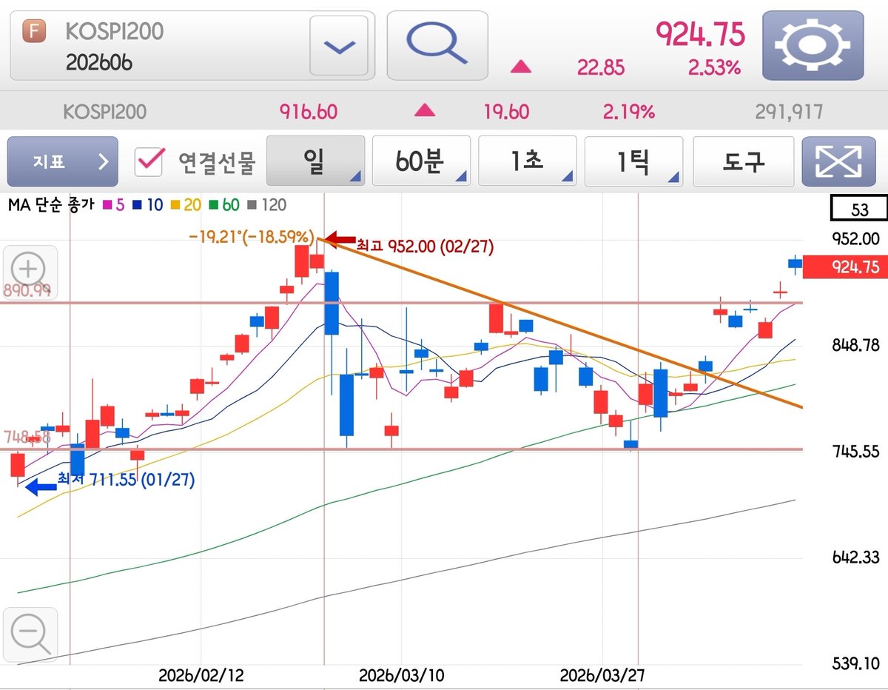The height and width of the screenshot is (690, 888).
Task: Uncheck the 연결선물 checkbox
Action: click(x=150, y=161)
